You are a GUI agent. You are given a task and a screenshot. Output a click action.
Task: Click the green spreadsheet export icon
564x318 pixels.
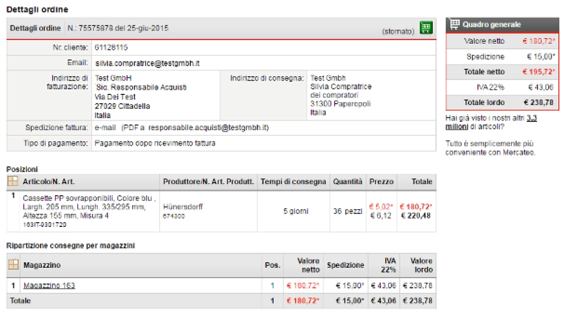click(x=426, y=28)
